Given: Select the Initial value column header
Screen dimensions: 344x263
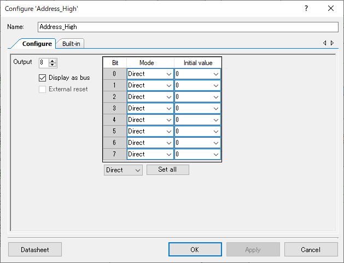Looking at the screenshot, I should pos(197,63).
